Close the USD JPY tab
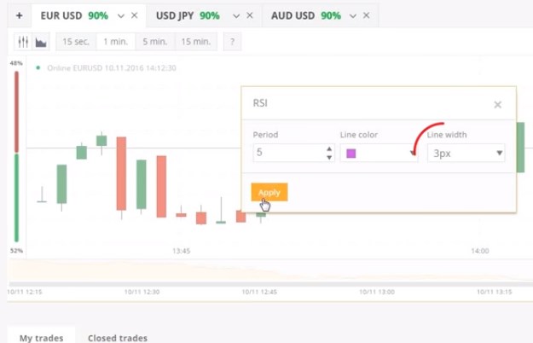This screenshot has height=343, width=533. [250, 15]
